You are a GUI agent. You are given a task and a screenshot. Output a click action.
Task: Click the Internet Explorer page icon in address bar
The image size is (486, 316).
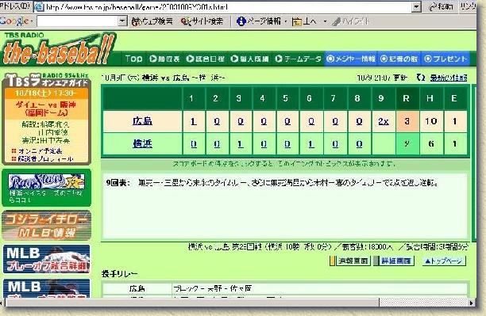(39, 6)
